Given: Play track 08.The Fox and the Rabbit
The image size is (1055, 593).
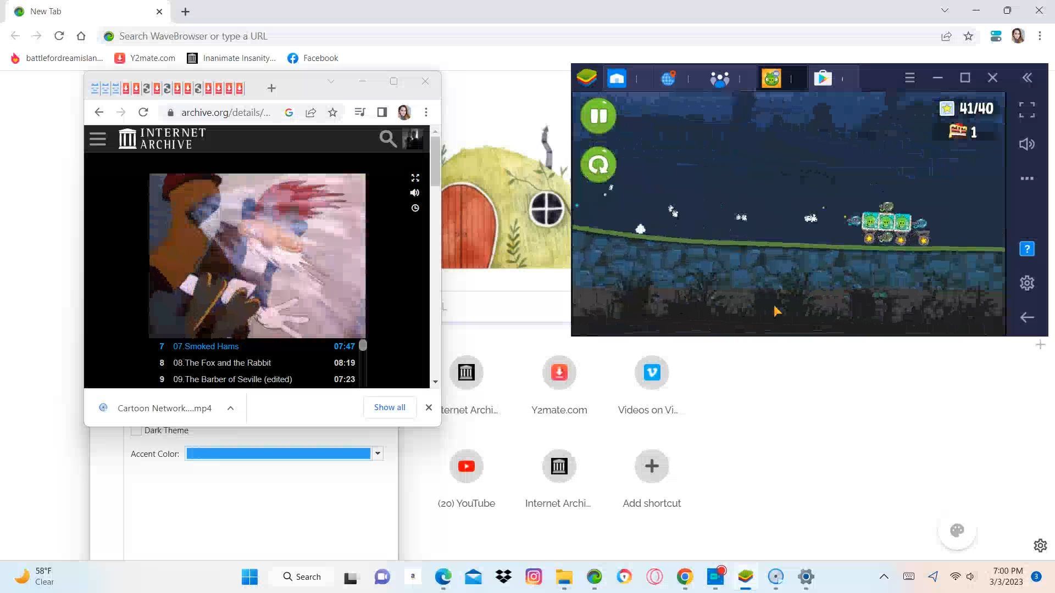Looking at the screenshot, I should [x=222, y=363].
